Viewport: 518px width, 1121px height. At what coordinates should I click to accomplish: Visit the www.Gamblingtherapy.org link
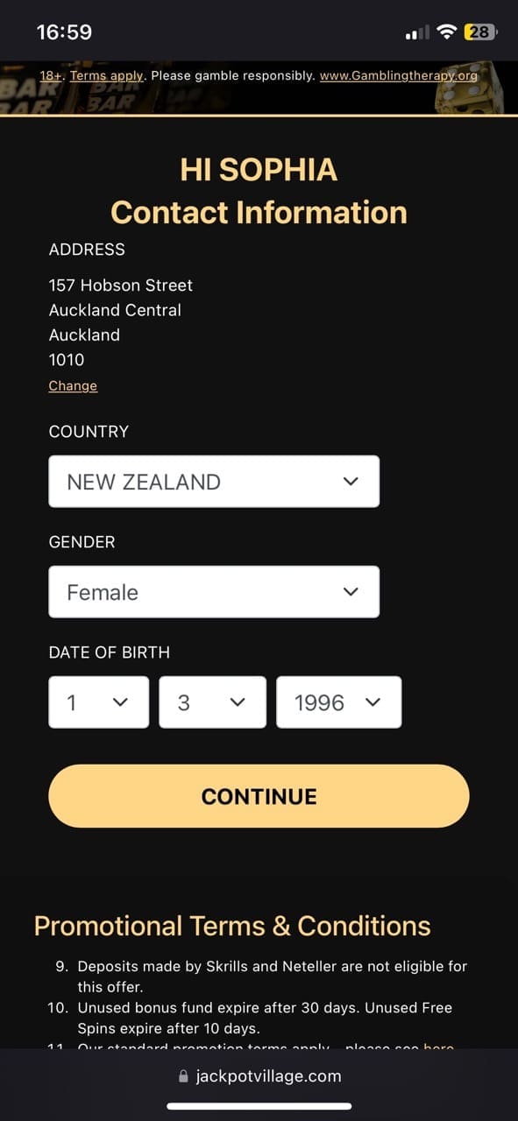[398, 75]
